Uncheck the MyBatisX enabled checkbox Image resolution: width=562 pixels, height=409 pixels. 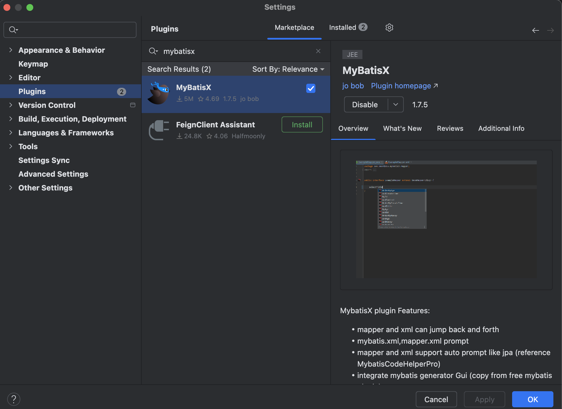(x=311, y=88)
